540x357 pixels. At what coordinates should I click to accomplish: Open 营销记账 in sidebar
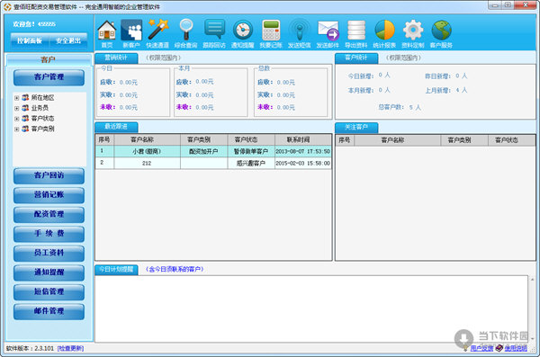pos(49,195)
